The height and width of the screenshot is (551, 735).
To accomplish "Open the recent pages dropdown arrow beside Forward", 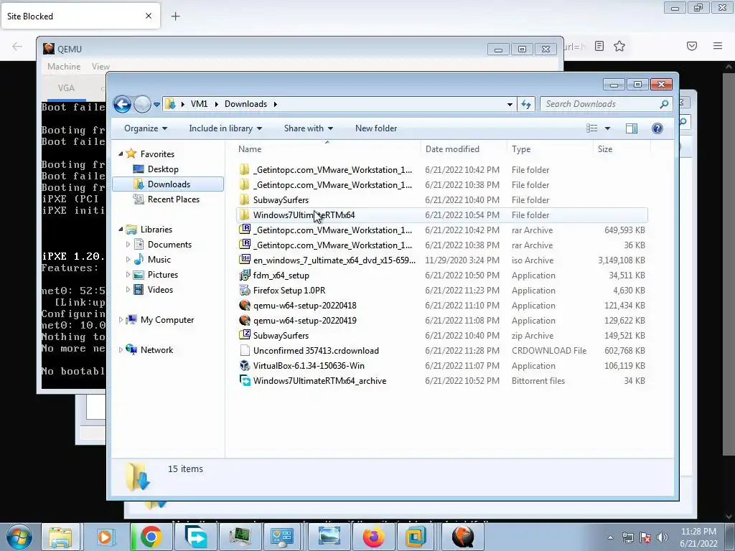I will 156,105.
